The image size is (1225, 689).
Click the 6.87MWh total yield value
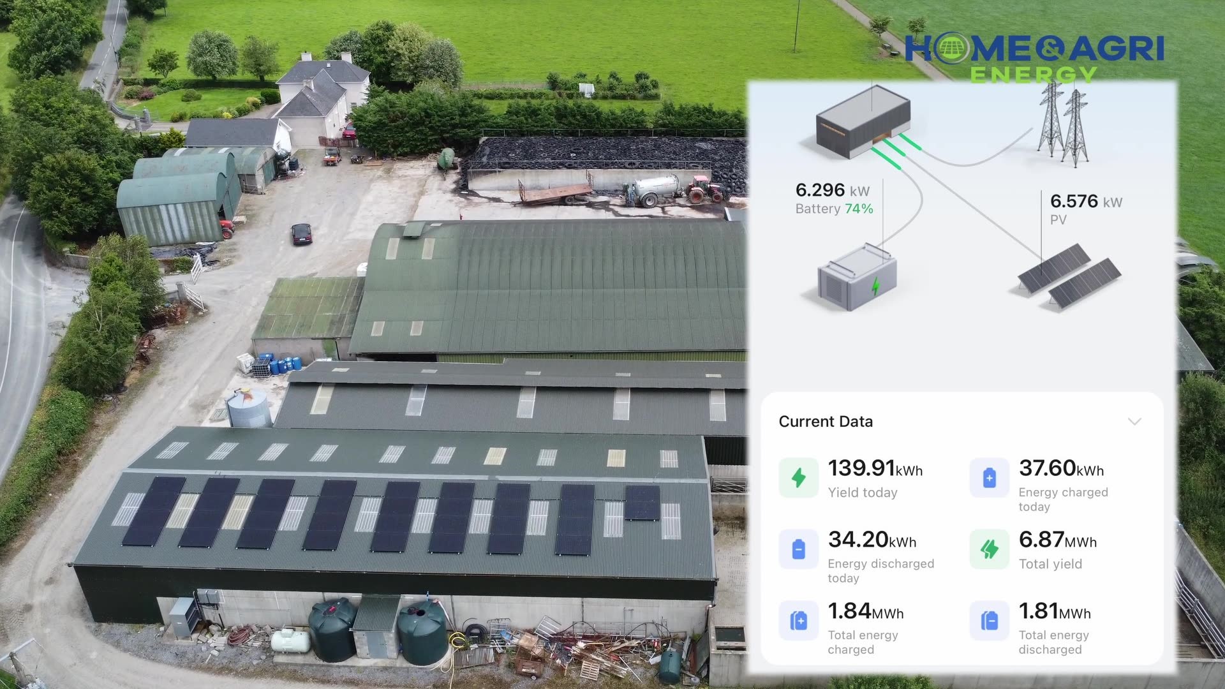coord(1058,540)
